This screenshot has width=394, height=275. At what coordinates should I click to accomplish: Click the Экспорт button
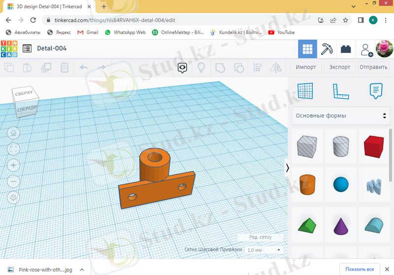(340, 67)
